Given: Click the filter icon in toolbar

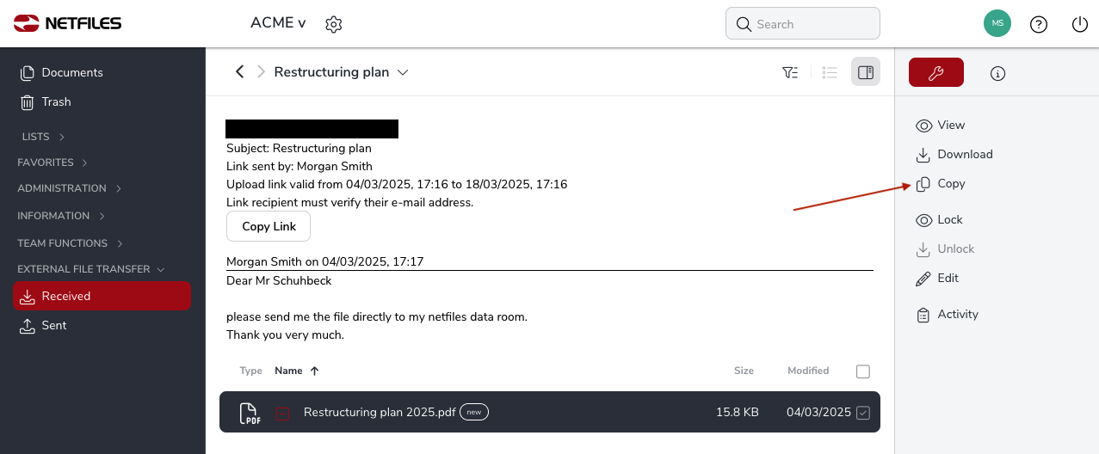Looking at the screenshot, I should point(790,72).
